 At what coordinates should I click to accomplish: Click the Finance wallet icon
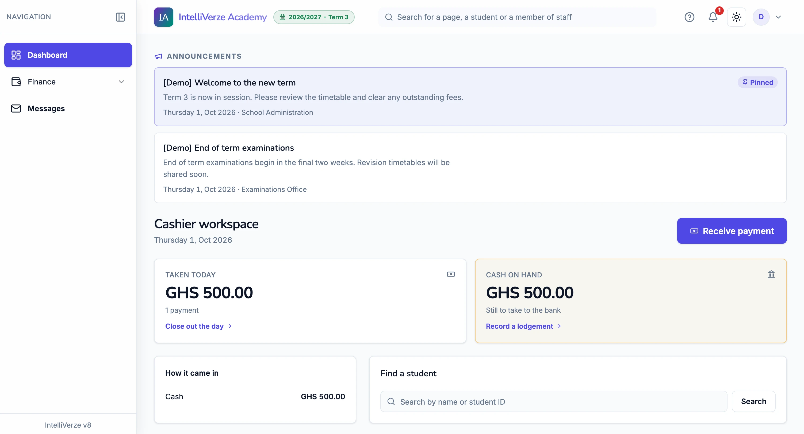[x=16, y=82]
